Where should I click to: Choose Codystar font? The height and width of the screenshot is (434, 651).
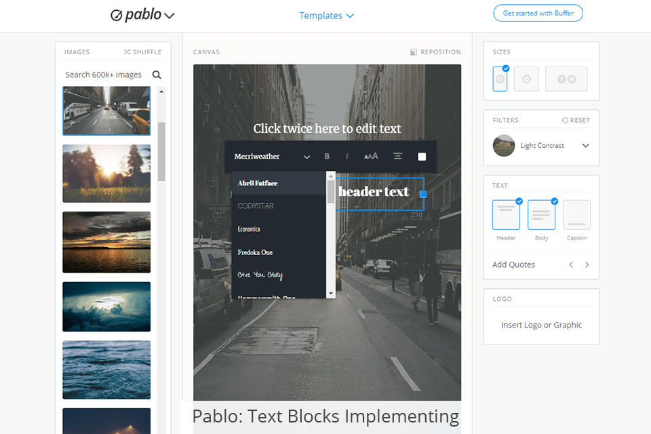[279, 206]
